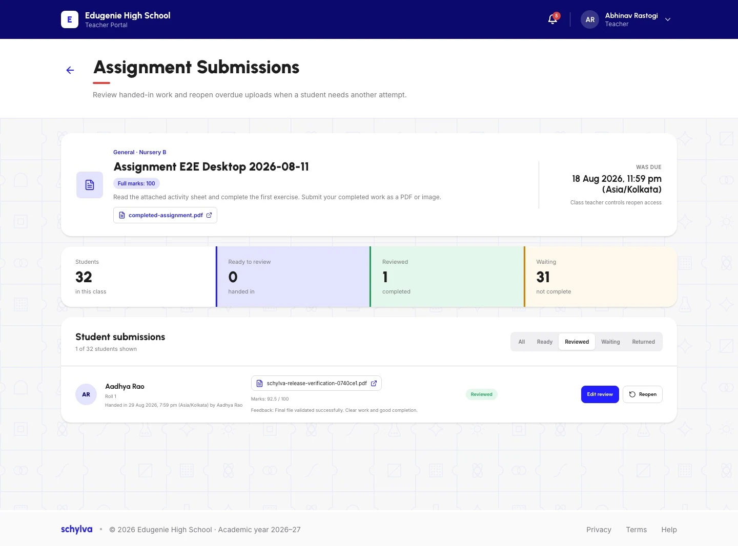Click the Aadhya Rao student name

point(125,386)
